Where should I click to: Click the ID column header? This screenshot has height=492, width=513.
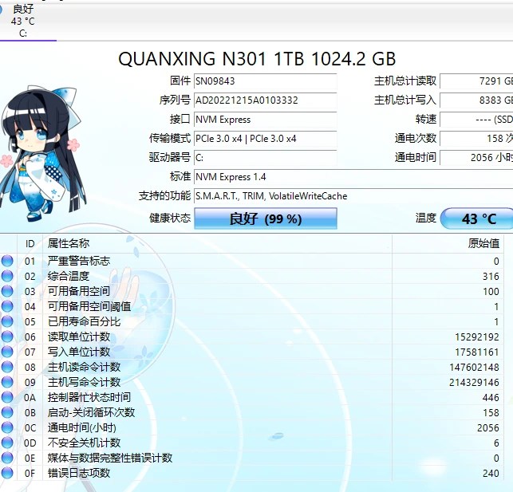(30, 244)
